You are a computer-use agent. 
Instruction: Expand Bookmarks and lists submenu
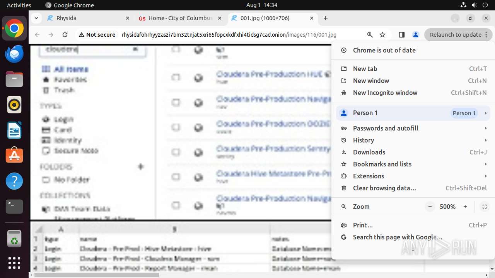coord(413,164)
